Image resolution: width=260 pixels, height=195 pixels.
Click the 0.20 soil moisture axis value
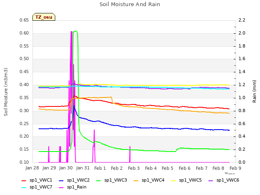[x=24, y=136]
